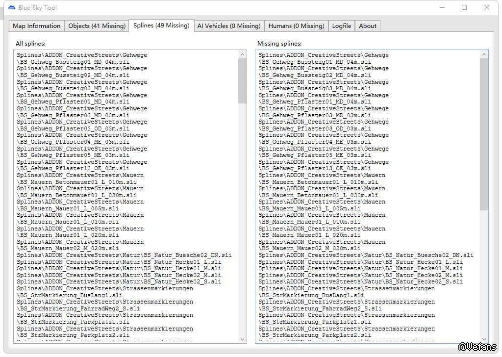The height and width of the screenshot is (357, 502).
Task: Click the All splines scrollbar thumb
Action: pyautogui.click(x=242, y=81)
